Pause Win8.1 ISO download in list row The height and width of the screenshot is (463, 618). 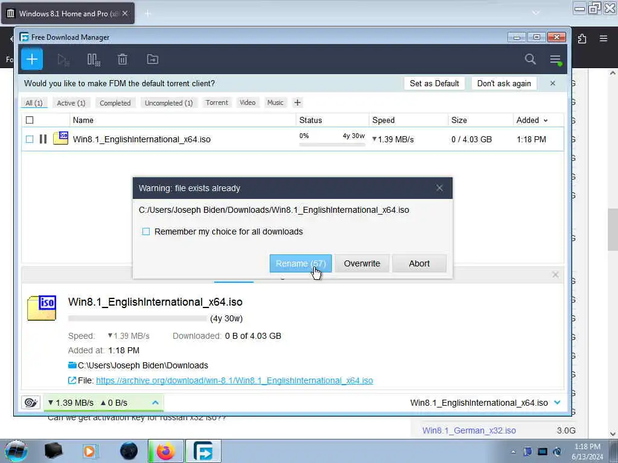coord(43,139)
